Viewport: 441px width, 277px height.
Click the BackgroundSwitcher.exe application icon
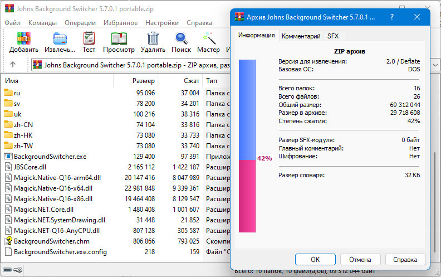point(8,156)
